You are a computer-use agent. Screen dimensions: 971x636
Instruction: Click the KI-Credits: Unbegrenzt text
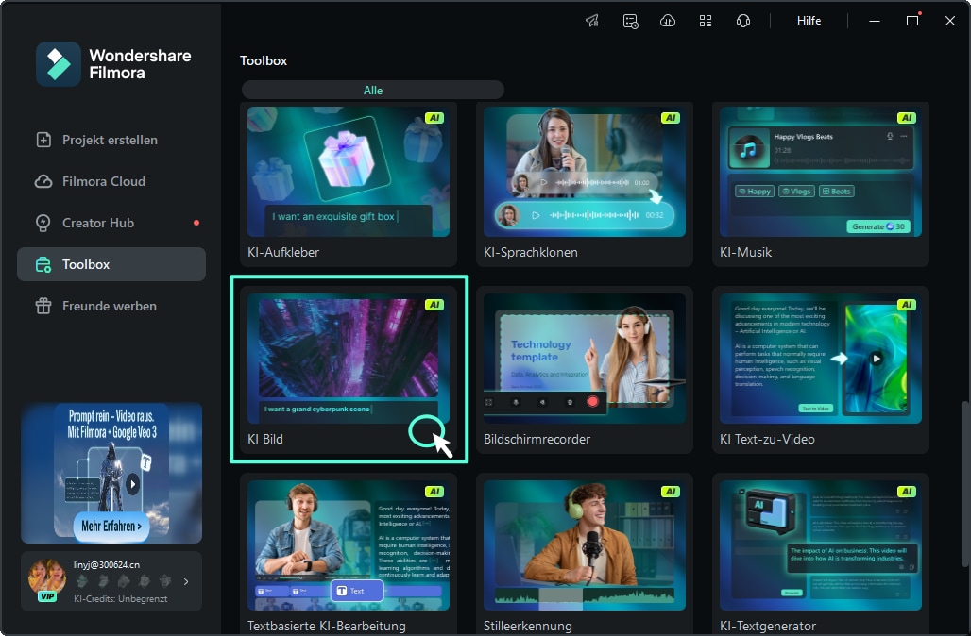point(120,599)
